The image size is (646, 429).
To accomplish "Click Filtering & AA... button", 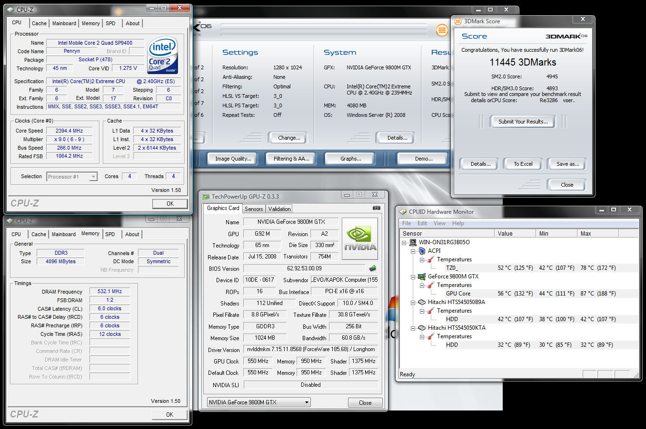I will tap(291, 159).
